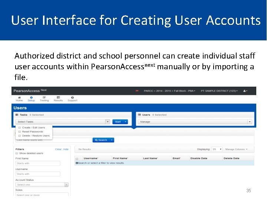The image size is (267, 200).
Task: Change Displaying 25 rows dropdown
Action: tap(217, 149)
